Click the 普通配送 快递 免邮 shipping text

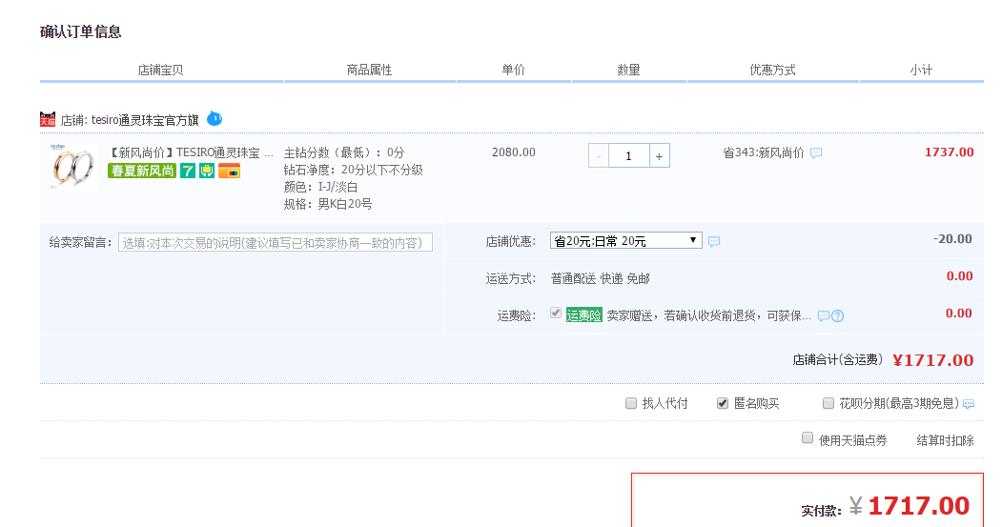(x=600, y=278)
